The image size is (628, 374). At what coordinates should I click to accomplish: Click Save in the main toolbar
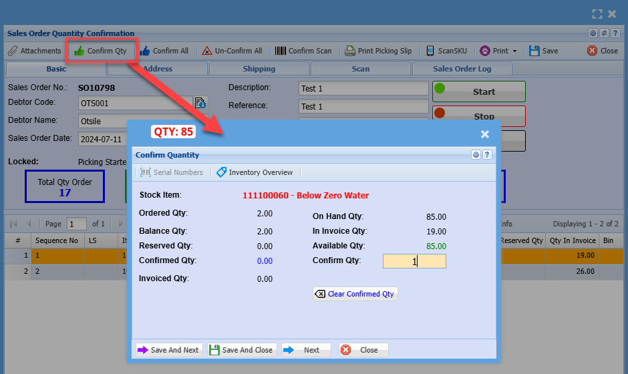[544, 51]
